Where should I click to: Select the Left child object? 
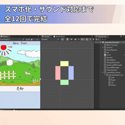(x=113, y=77)
